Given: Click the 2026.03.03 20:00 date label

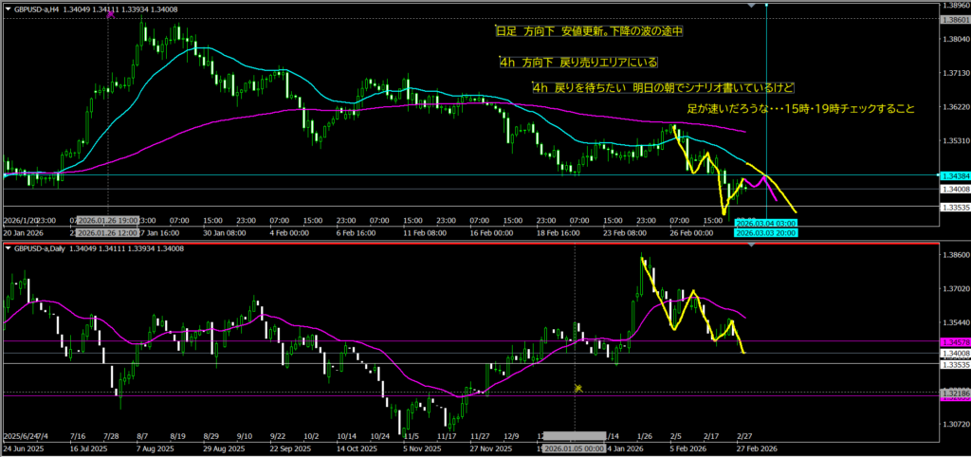Looking at the screenshot, I should click(x=765, y=231).
